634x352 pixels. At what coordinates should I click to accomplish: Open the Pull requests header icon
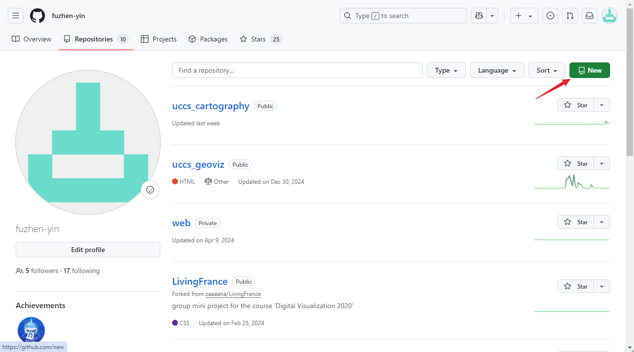570,16
